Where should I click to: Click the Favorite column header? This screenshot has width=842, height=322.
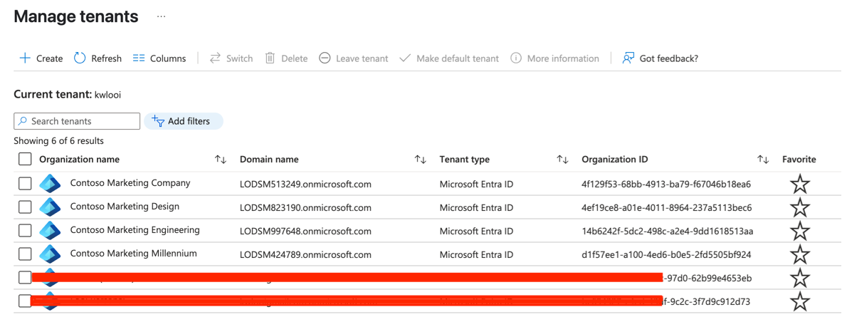tap(799, 159)
